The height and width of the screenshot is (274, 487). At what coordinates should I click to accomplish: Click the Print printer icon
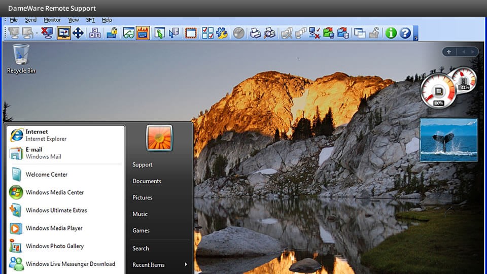coord(255,33)
